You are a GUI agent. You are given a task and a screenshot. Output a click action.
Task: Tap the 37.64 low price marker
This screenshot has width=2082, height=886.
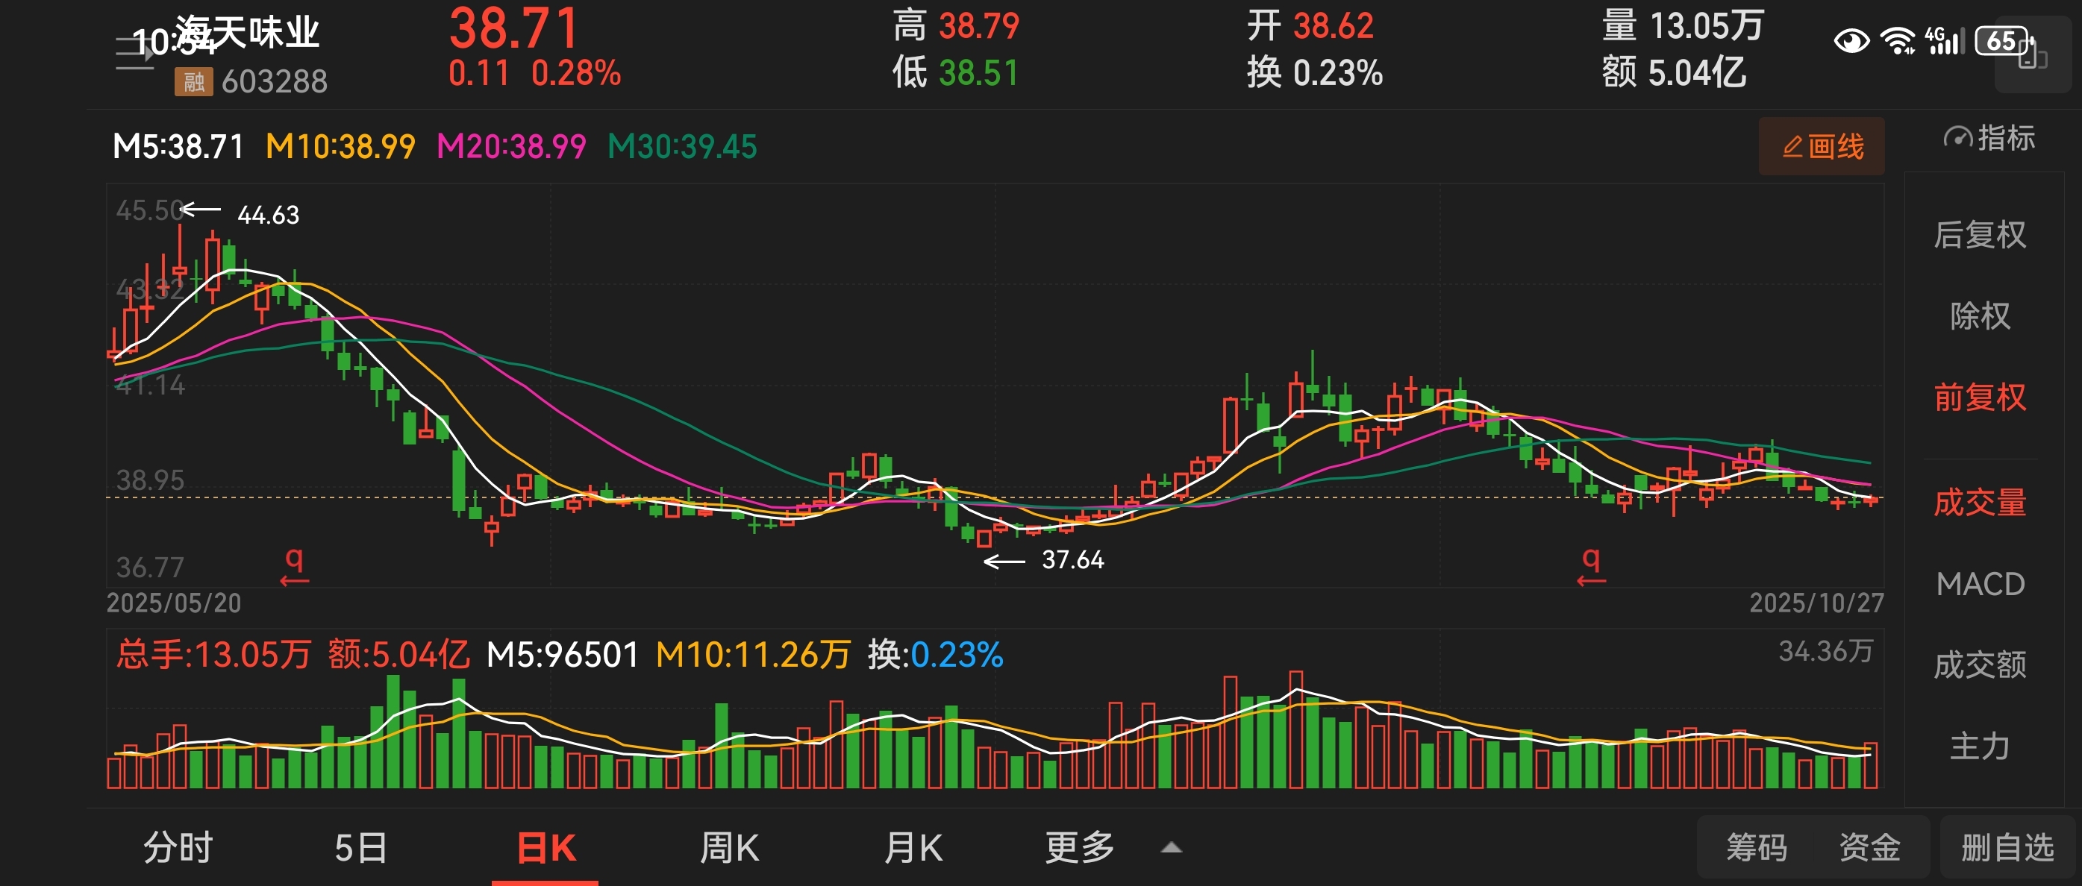[1072, 559]
